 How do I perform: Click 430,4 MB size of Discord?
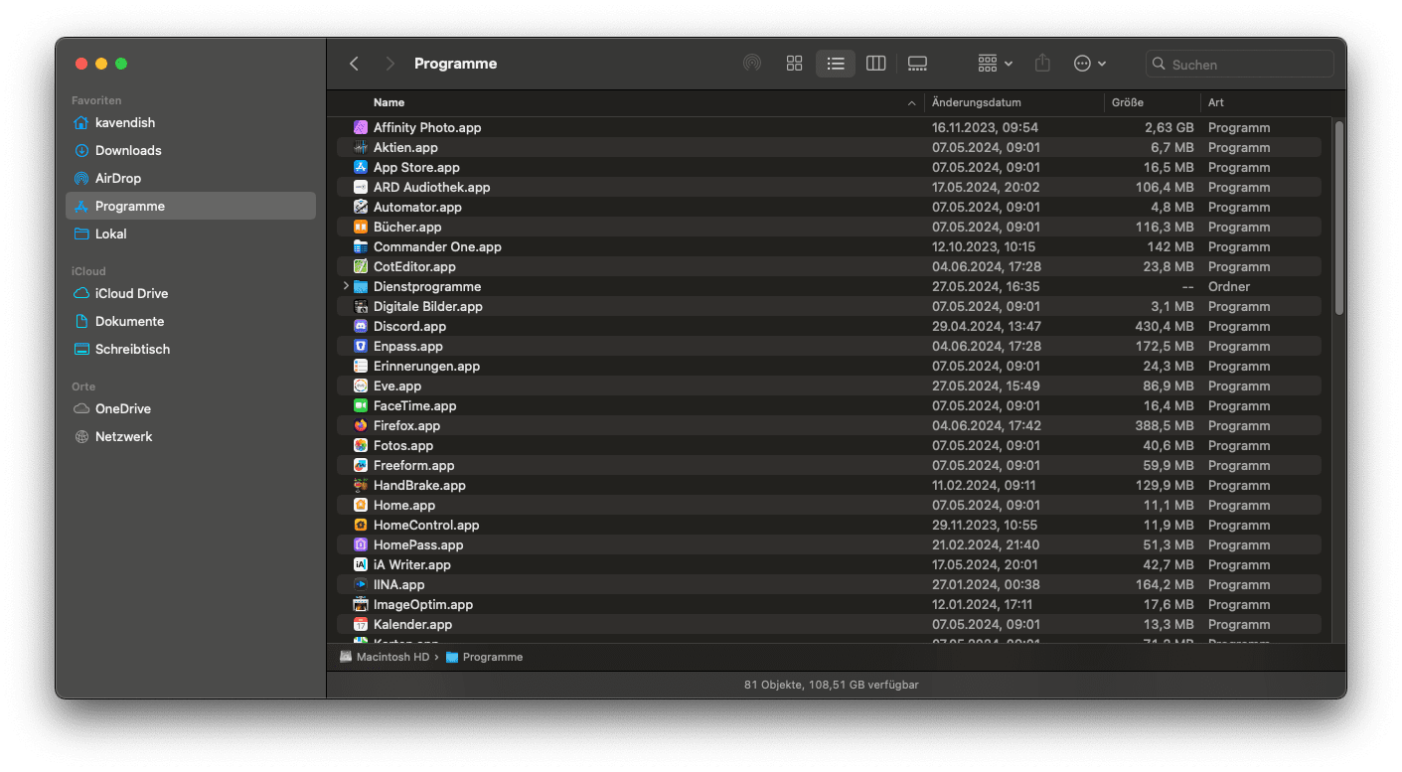1165,326
